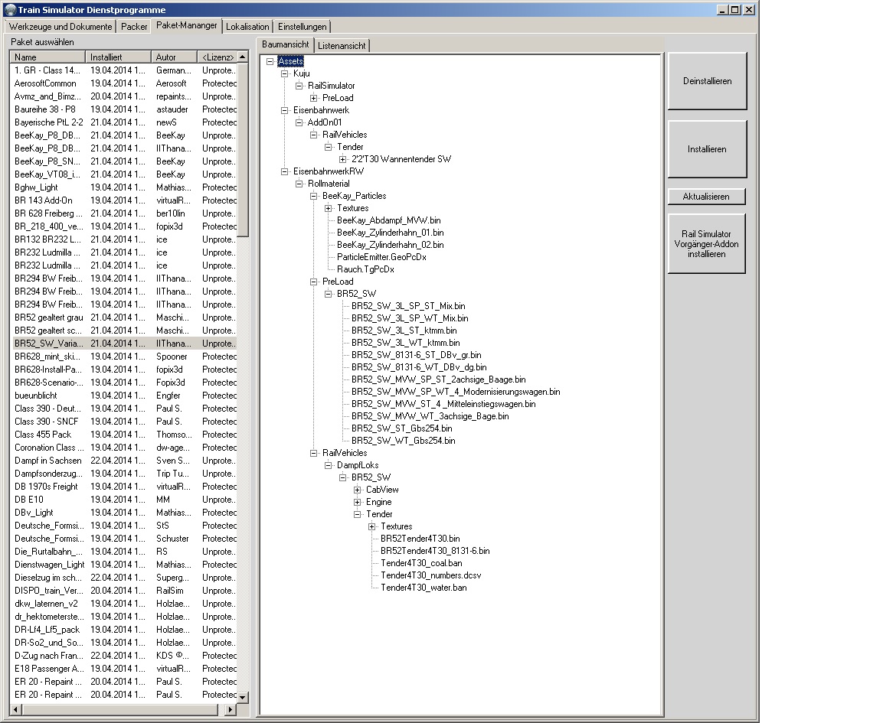883x723 pixels.
Task: Collapse the Rollmaterial node
Action: tap(299, 184)
